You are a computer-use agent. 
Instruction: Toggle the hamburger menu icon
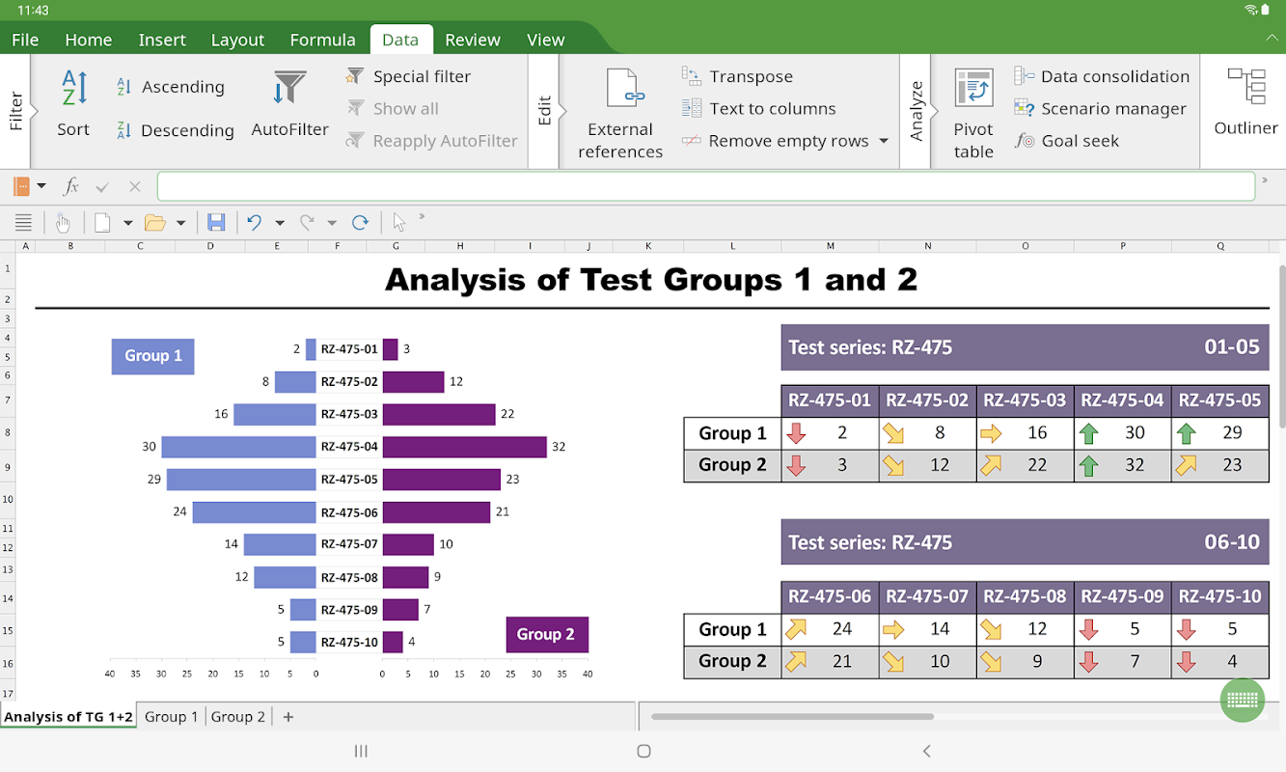point(23,223)
